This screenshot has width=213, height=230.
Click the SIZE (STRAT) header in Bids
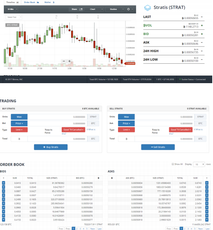pyautogui.click(x=52, y=178)
